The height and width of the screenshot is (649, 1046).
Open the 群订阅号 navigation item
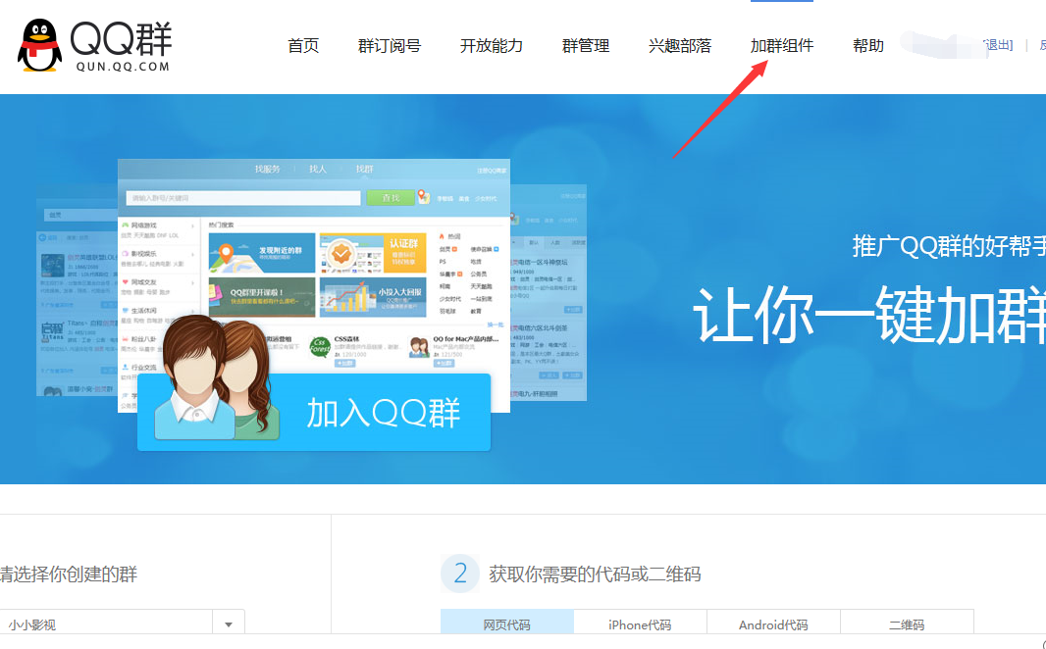[x=390, y=46]
